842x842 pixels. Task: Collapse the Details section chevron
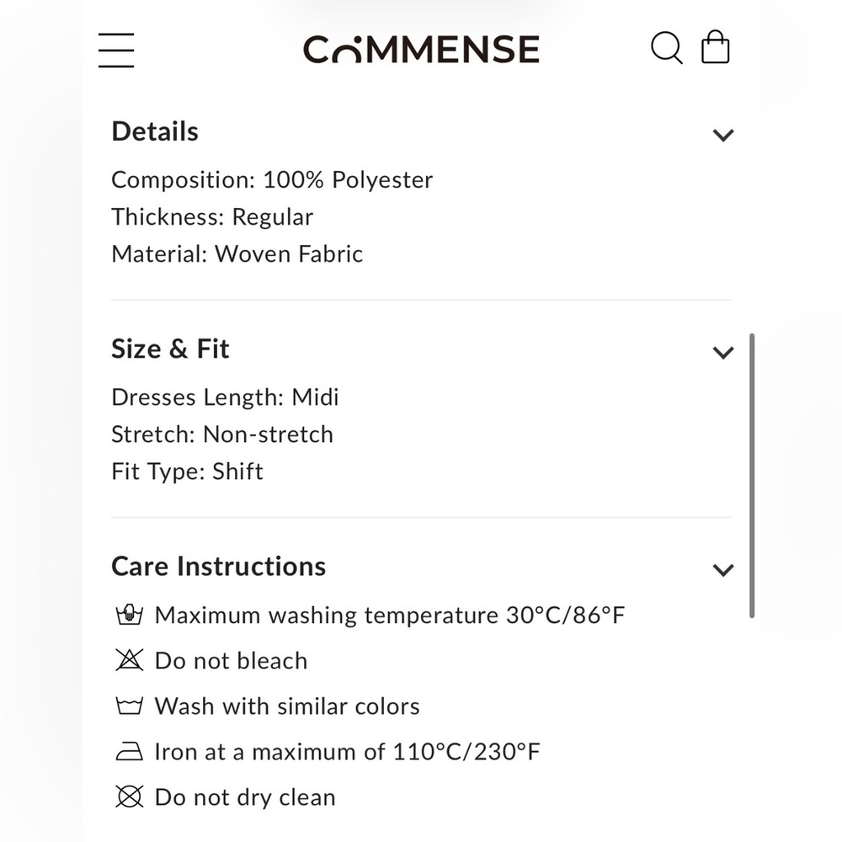point(723,135)
